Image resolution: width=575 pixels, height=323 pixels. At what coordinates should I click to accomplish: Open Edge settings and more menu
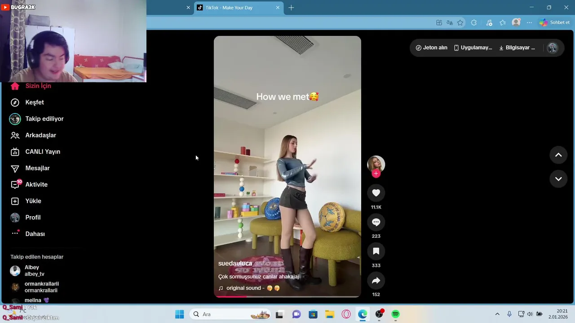click(x=529, y=22)
